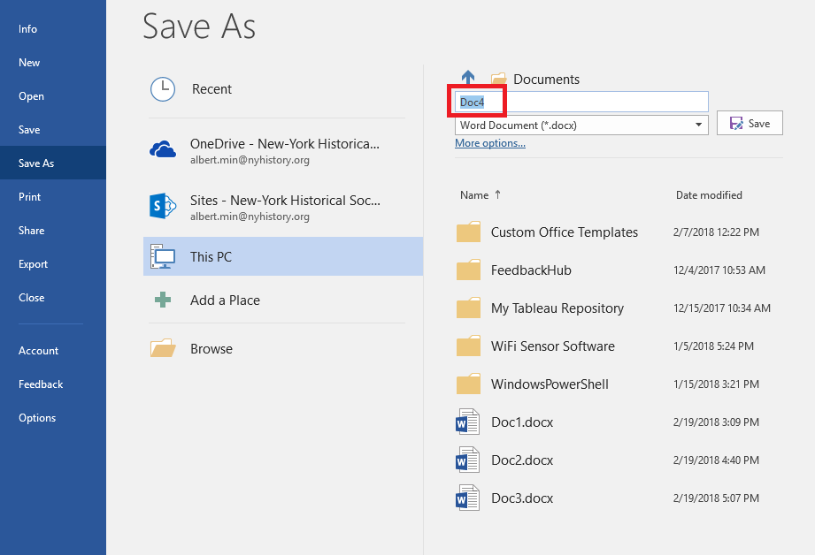Open the WiFi Sensor Software folder
This screenshot has width=815, height=555.
[552, 346]
